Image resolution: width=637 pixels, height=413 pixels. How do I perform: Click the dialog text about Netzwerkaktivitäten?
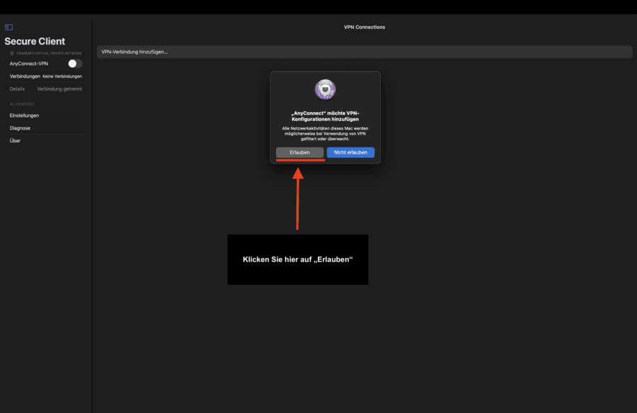tap(325, 133)
